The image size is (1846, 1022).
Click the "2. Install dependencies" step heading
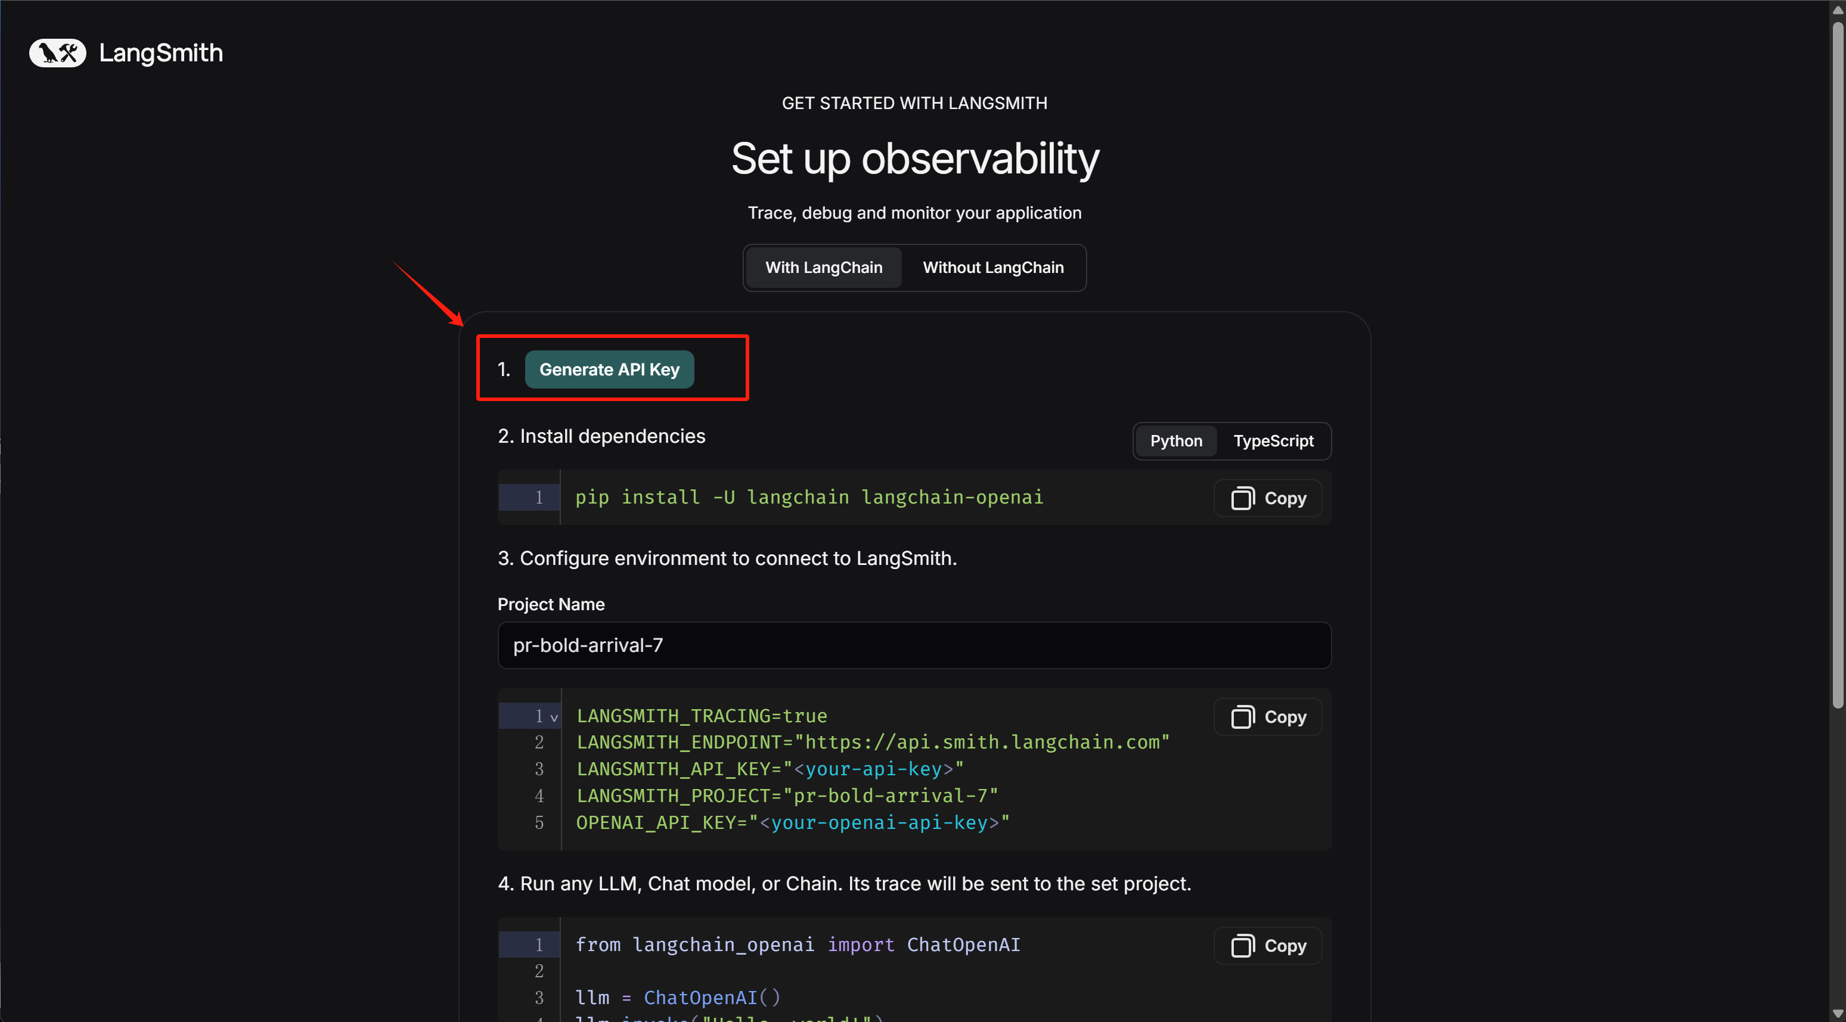[x=601, y=436]
